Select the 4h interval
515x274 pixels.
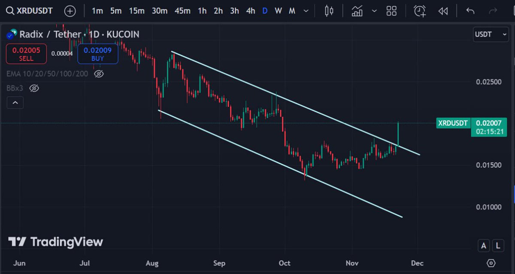[250, 11]
